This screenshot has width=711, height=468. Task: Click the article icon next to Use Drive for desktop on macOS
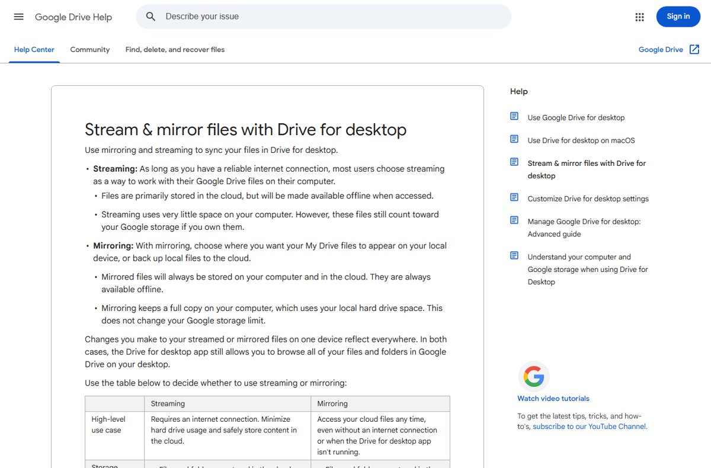click(514, 139)
